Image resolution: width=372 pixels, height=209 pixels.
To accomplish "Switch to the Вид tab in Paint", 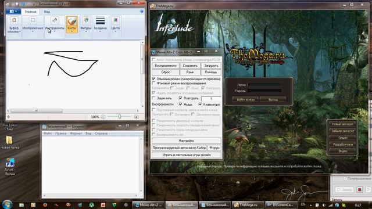I will (x=46, y=12).
